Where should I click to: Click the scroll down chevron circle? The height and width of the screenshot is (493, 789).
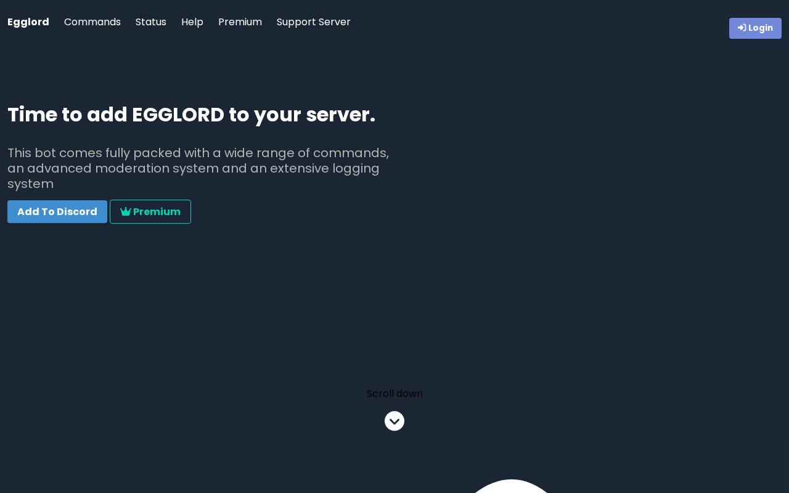[x=394, y=421]
